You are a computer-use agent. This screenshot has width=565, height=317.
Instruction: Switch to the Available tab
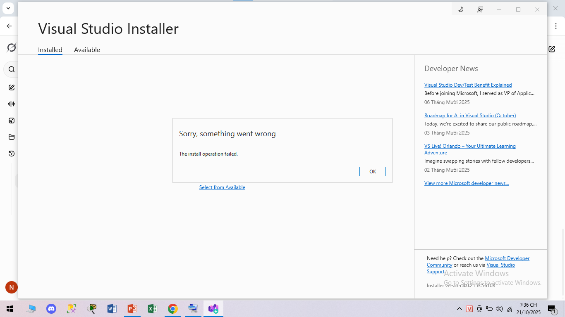(x=87, y=50)
